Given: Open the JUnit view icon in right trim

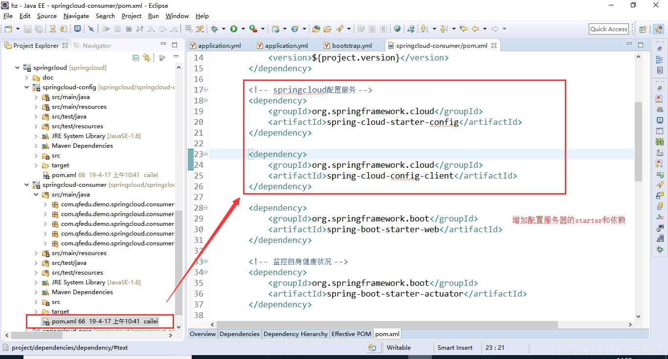Looking at the screenshot, I should (x=660, y=217).
